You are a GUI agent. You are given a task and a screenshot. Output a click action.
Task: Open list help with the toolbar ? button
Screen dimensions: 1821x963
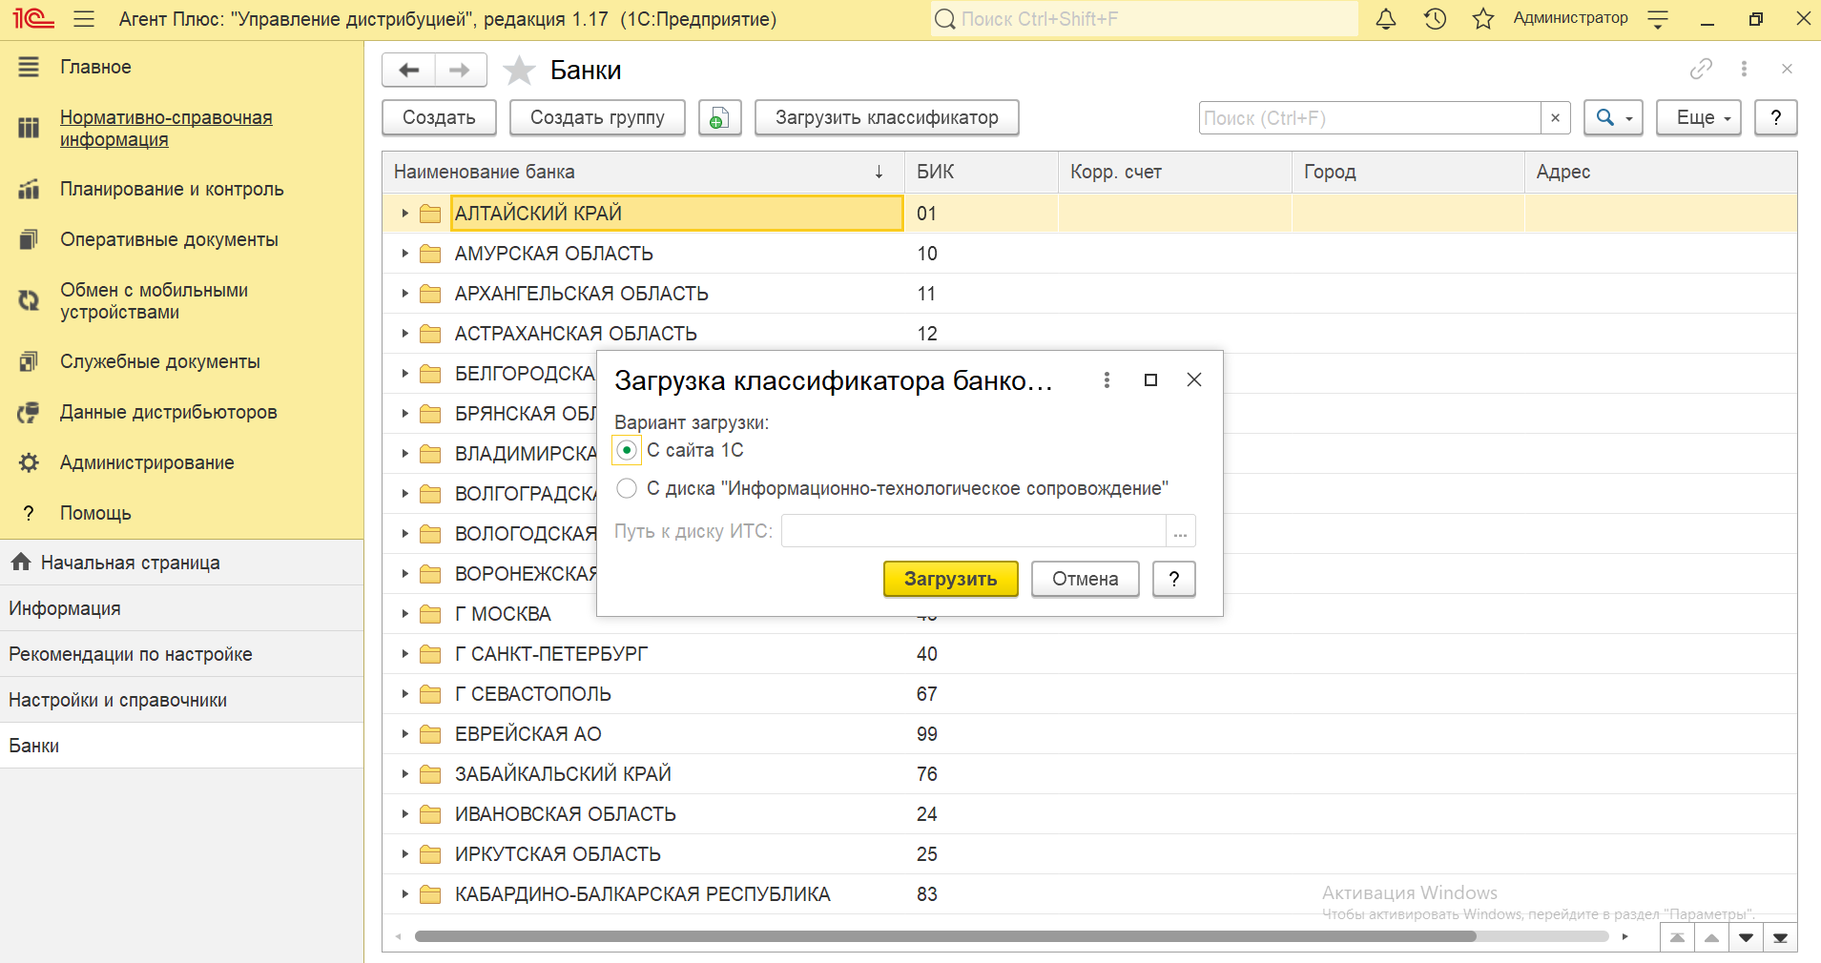tap(1776, 117)
